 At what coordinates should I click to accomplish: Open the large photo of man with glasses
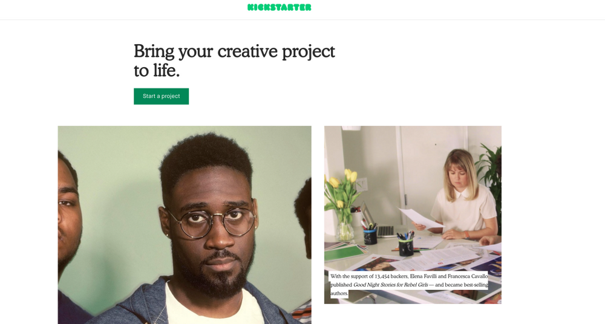(185, 225)
